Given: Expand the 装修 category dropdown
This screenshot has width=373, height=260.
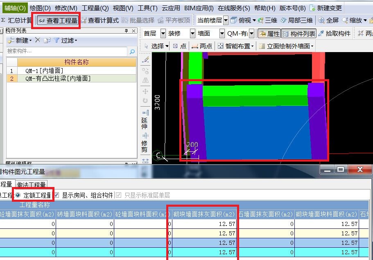Looking at the screenshot, I should (192, 34).
